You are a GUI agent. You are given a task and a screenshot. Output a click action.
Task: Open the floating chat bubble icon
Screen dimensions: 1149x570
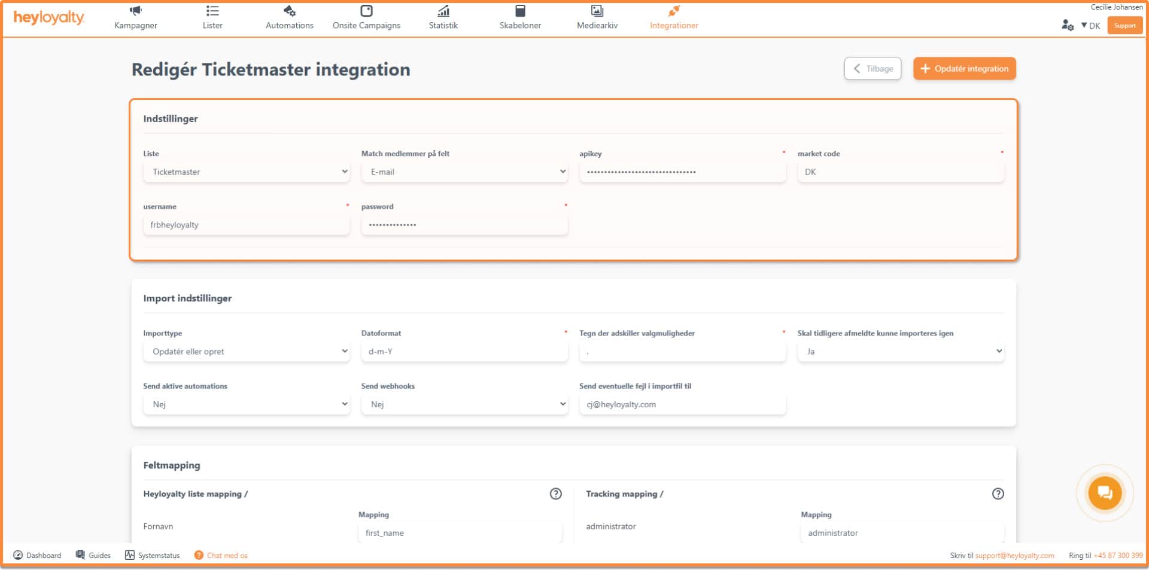tap(1104, 493)
